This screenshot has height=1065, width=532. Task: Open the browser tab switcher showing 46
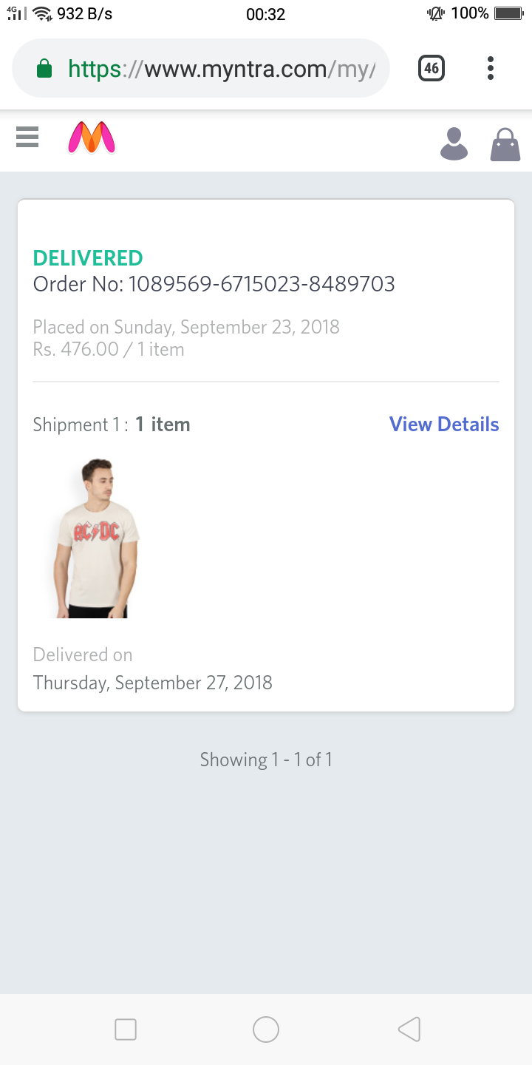(432, 69)
